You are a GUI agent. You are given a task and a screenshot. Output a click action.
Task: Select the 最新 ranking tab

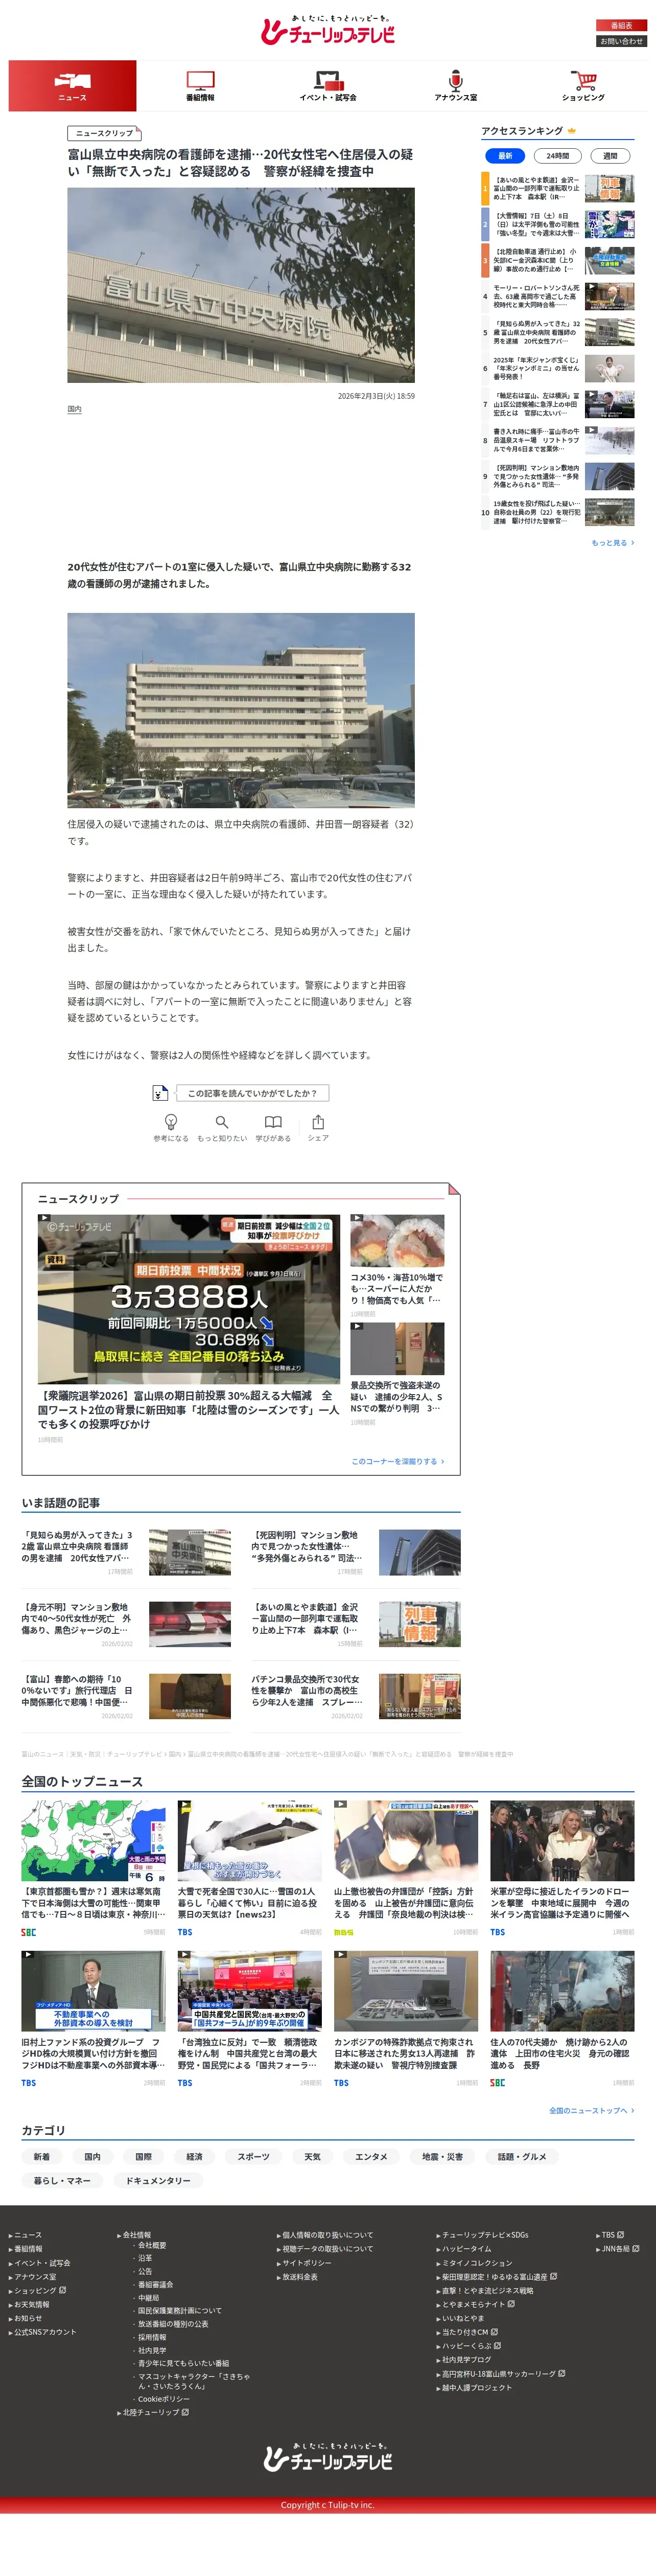(x=505, y=156)
